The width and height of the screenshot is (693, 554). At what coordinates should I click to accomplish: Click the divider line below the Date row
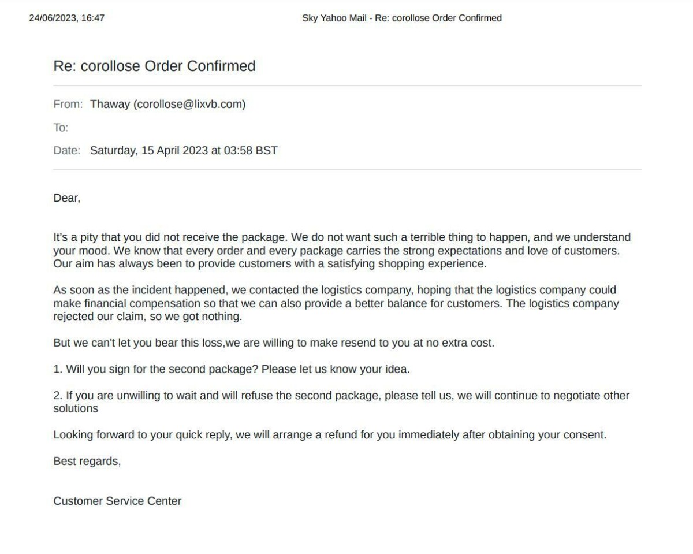tap(347, 169)
